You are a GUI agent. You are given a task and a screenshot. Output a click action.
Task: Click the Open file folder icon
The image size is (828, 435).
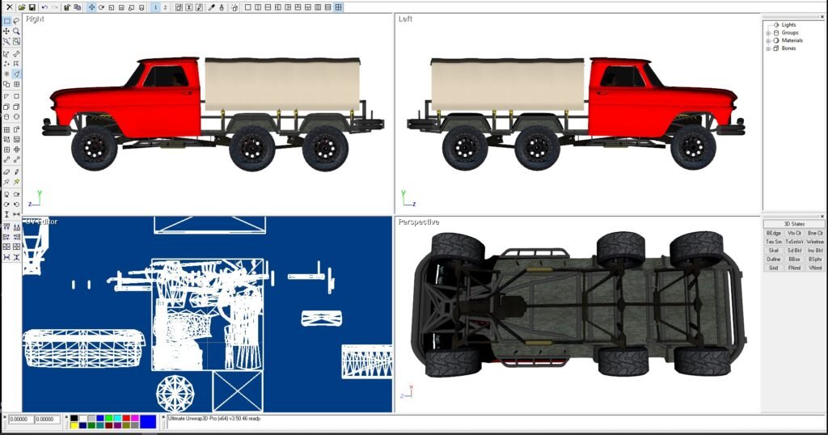pyautogui.click(x=22, y=7)
